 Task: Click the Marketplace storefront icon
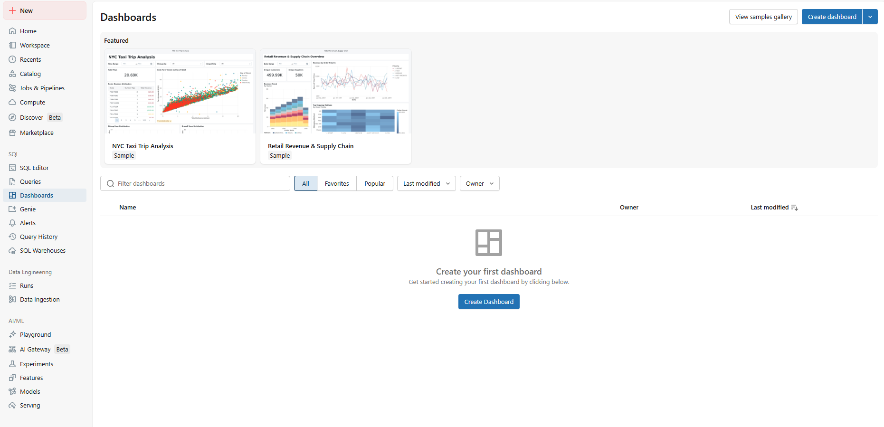pos(12,133)
